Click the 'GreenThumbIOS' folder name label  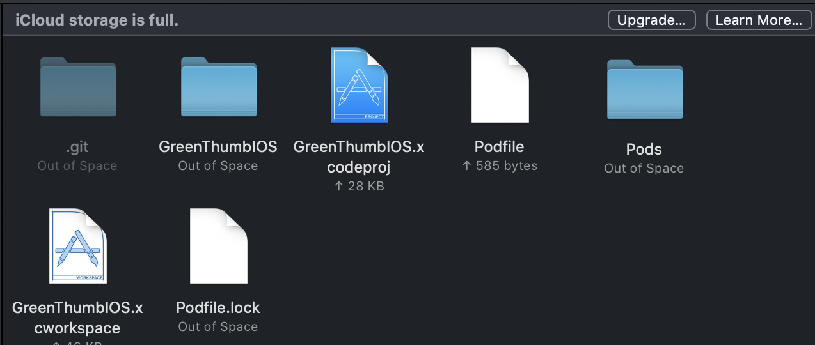(218, 147)
